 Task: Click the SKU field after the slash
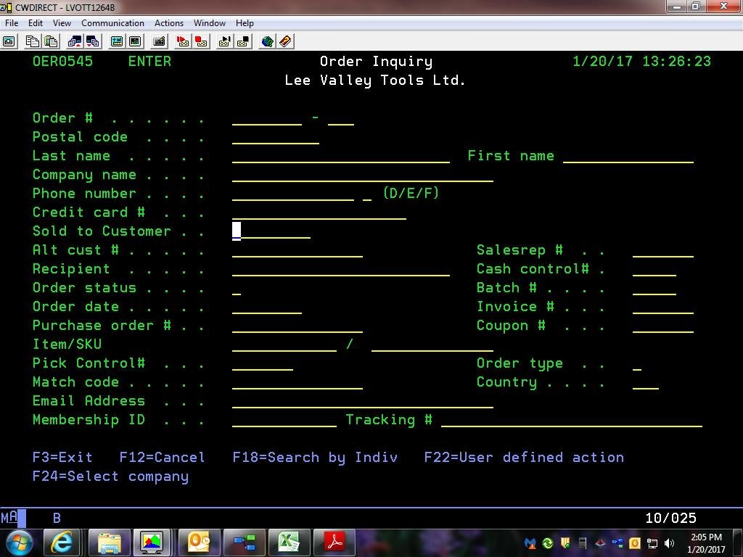(x=432, y=345)
